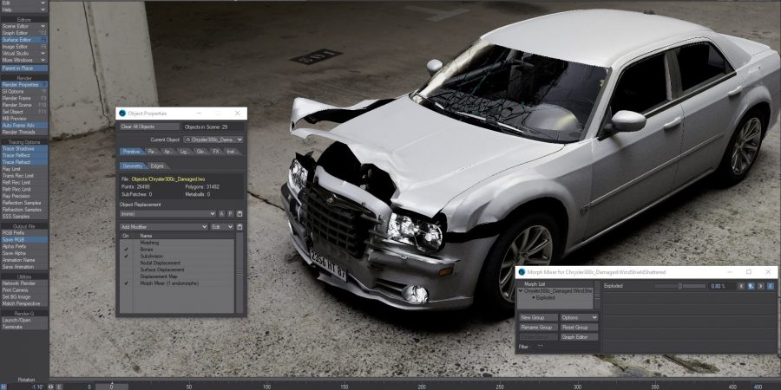
Task: Open the Current Object dropdown
Action: point(213,140)
